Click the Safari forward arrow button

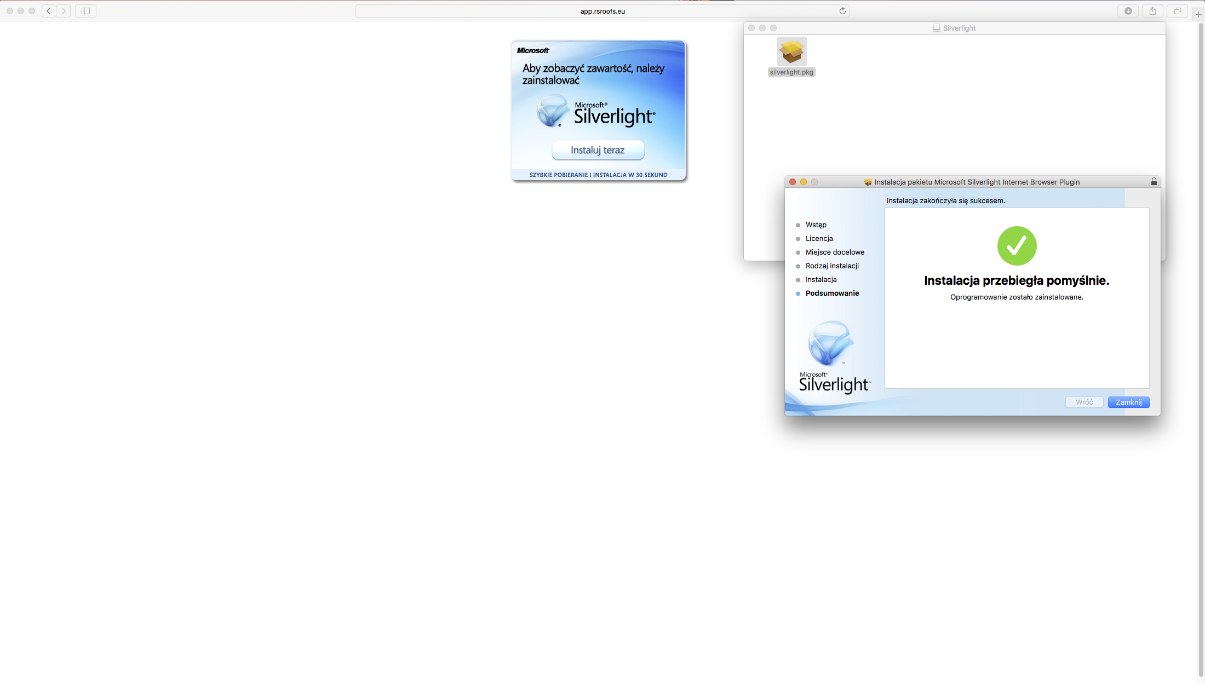click(64, 11)
